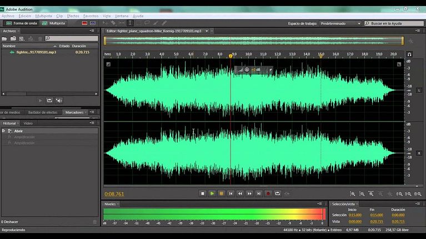
Task: Click the open file folder icon in Archivos
Action: click(5, 39)
